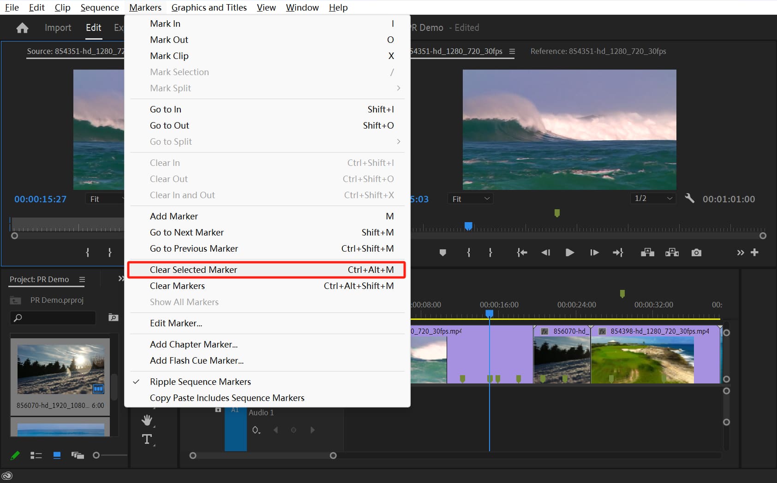Open Program monitor Fit zoom dropdown
Viewport: 777px width, 483px height.
pos(470,199)
